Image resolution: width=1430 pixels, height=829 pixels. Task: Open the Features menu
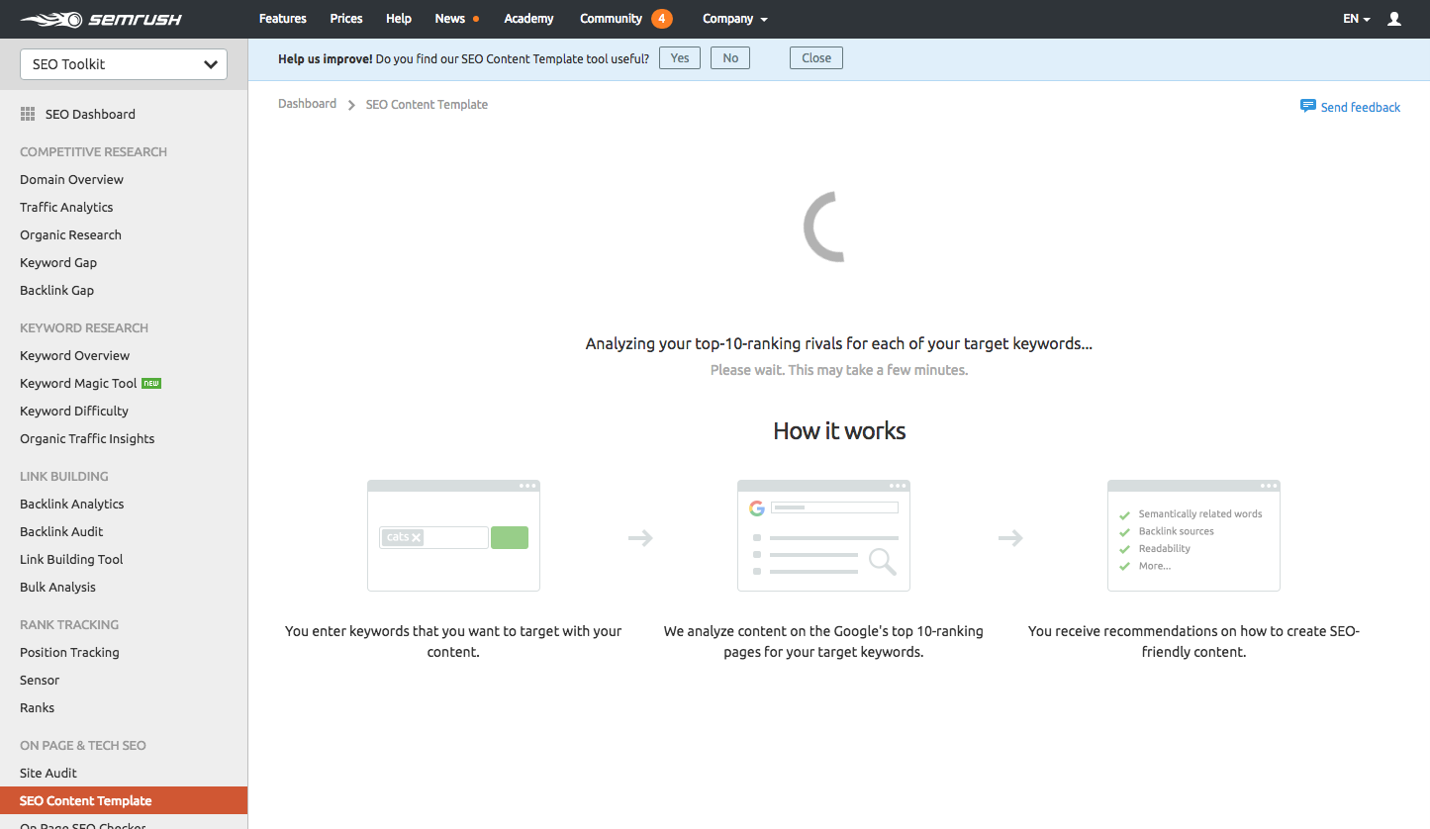[283, 19]
